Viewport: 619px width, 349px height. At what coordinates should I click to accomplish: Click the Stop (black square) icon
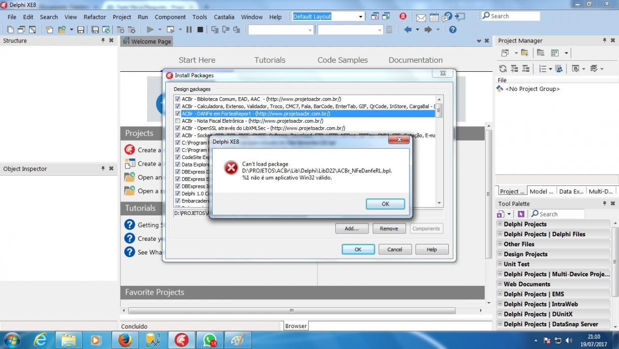click(200, 30)
